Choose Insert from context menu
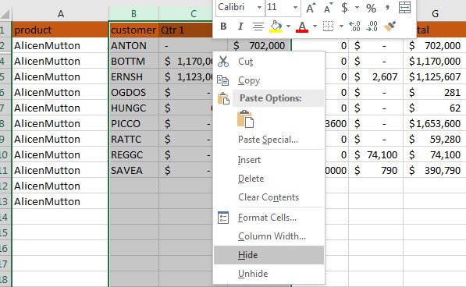Screen dimensions: 466x287 coord(269,160)
